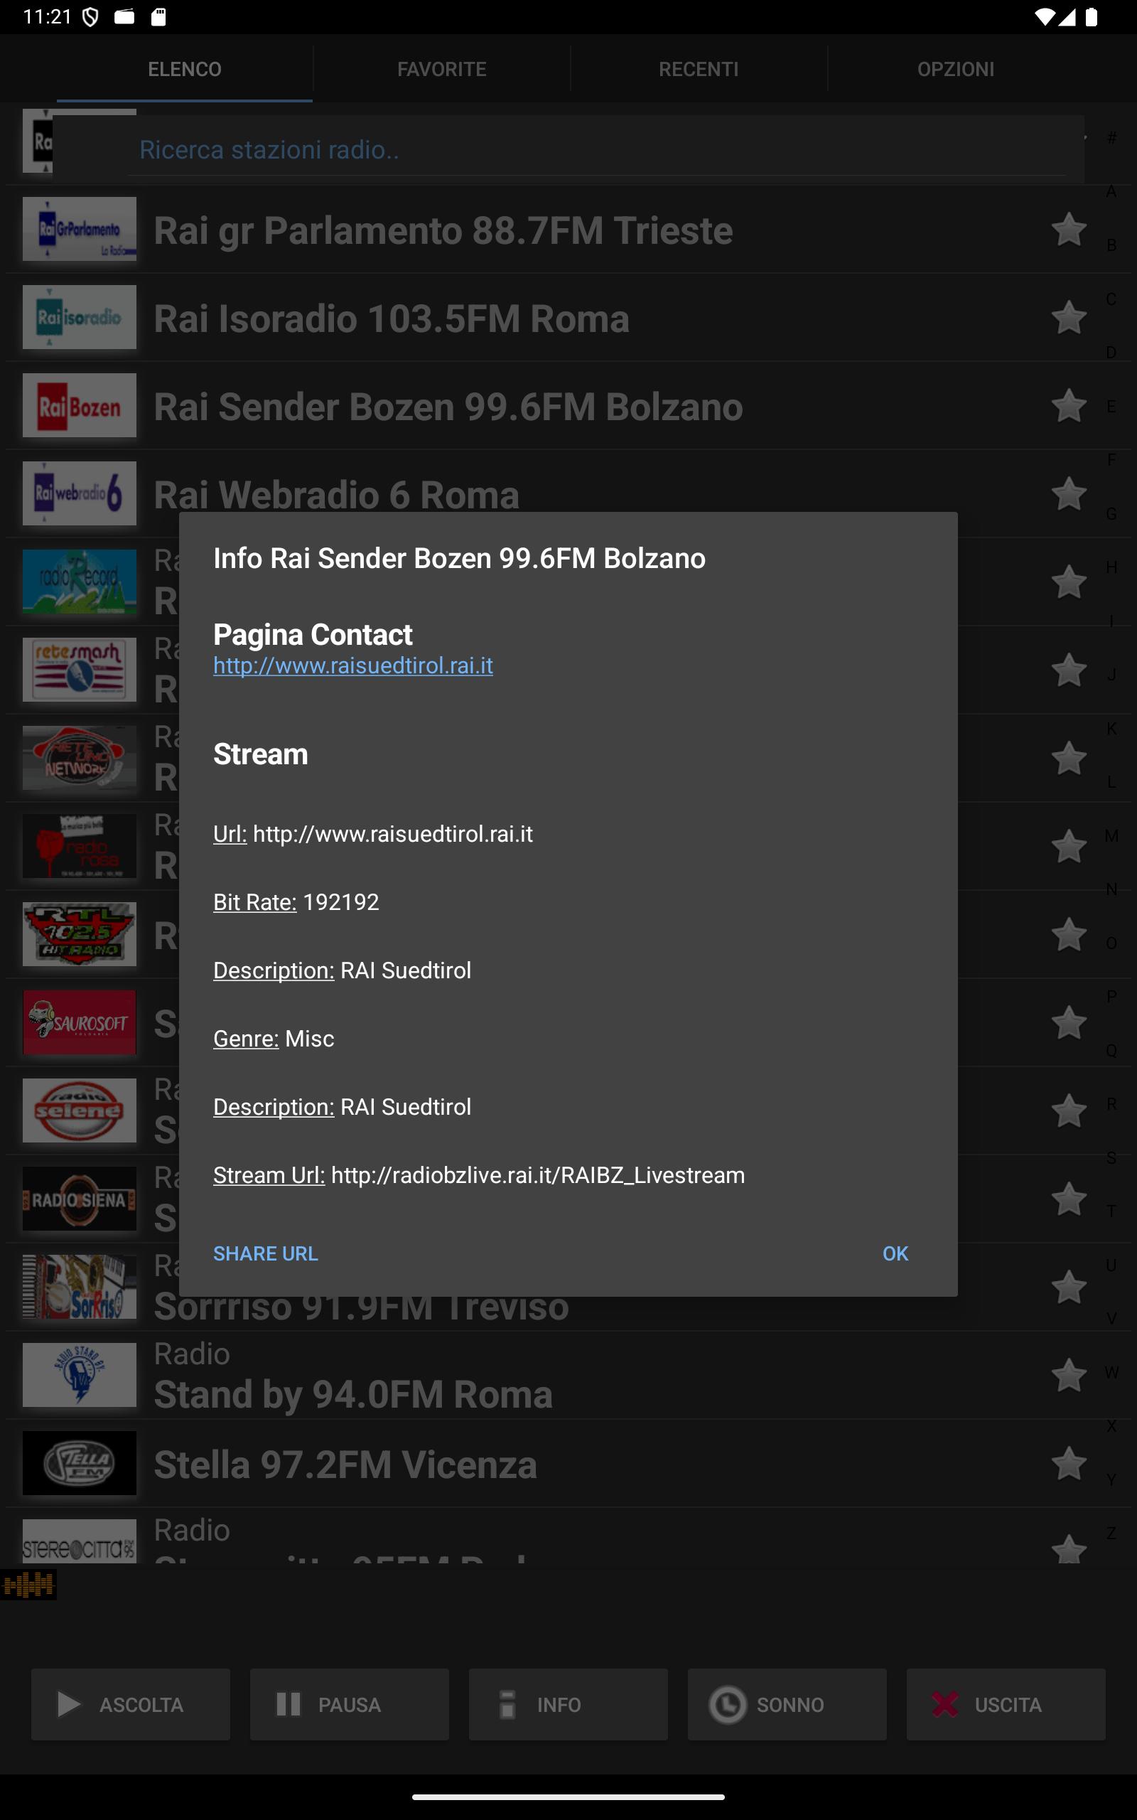Jump to letter M in alphabet index
Screen dimensions: 1137x1820
pyautogui.click(x=1111, y=835)
